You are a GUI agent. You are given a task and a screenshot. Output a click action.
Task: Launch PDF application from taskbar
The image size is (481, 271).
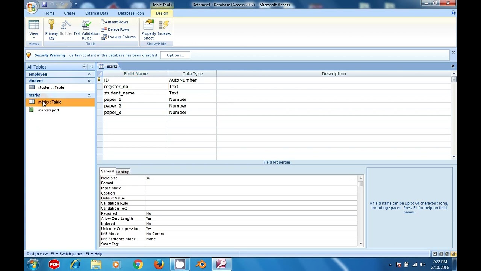[54, 265]
